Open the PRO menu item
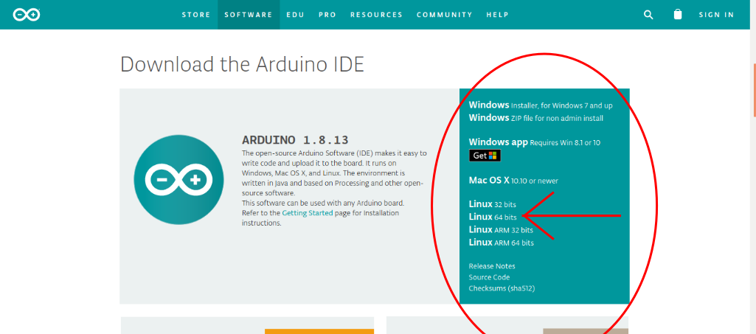The image size is (756, 334). tap(327, 15)
